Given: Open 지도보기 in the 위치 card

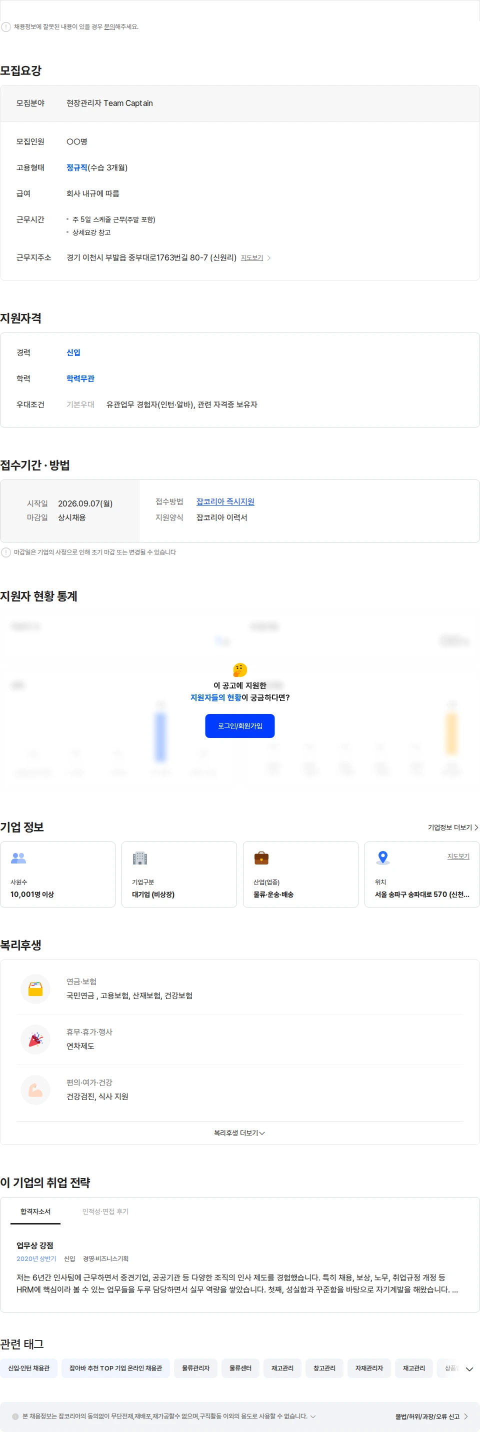Looking at the screenshot, I should point(458,856).
